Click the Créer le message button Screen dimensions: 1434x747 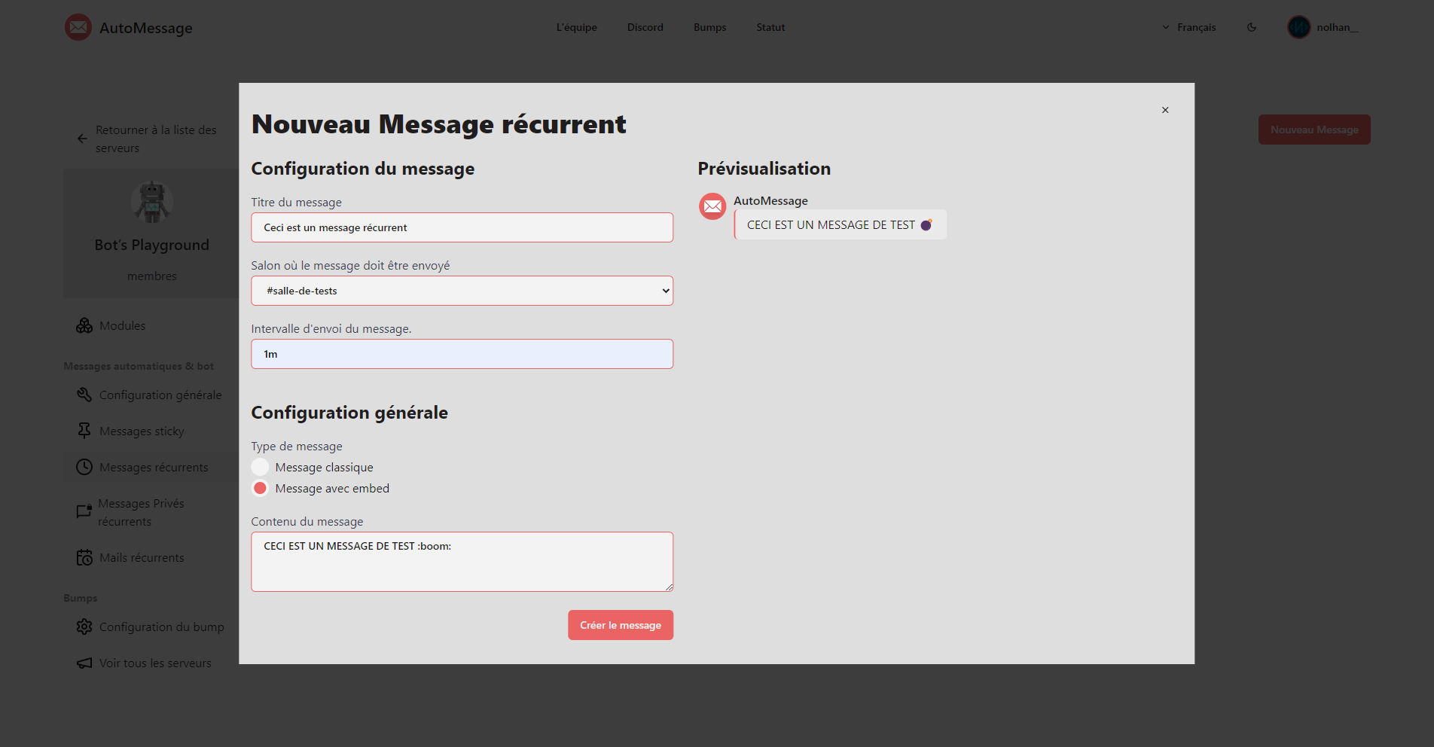coord(621,625)
